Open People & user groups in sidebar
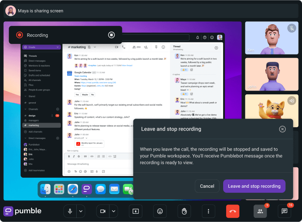This screenshot has width=302, height=222. [39, 90]
